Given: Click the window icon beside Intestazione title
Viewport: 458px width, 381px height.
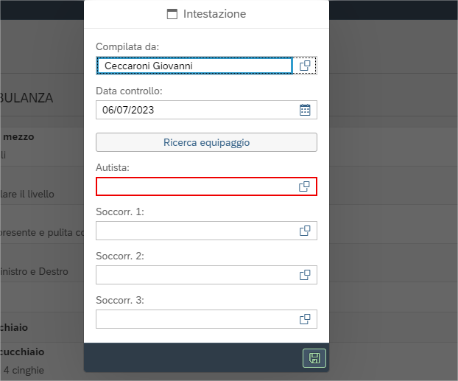Looking at the screenshot, I should tap(172, 14).
